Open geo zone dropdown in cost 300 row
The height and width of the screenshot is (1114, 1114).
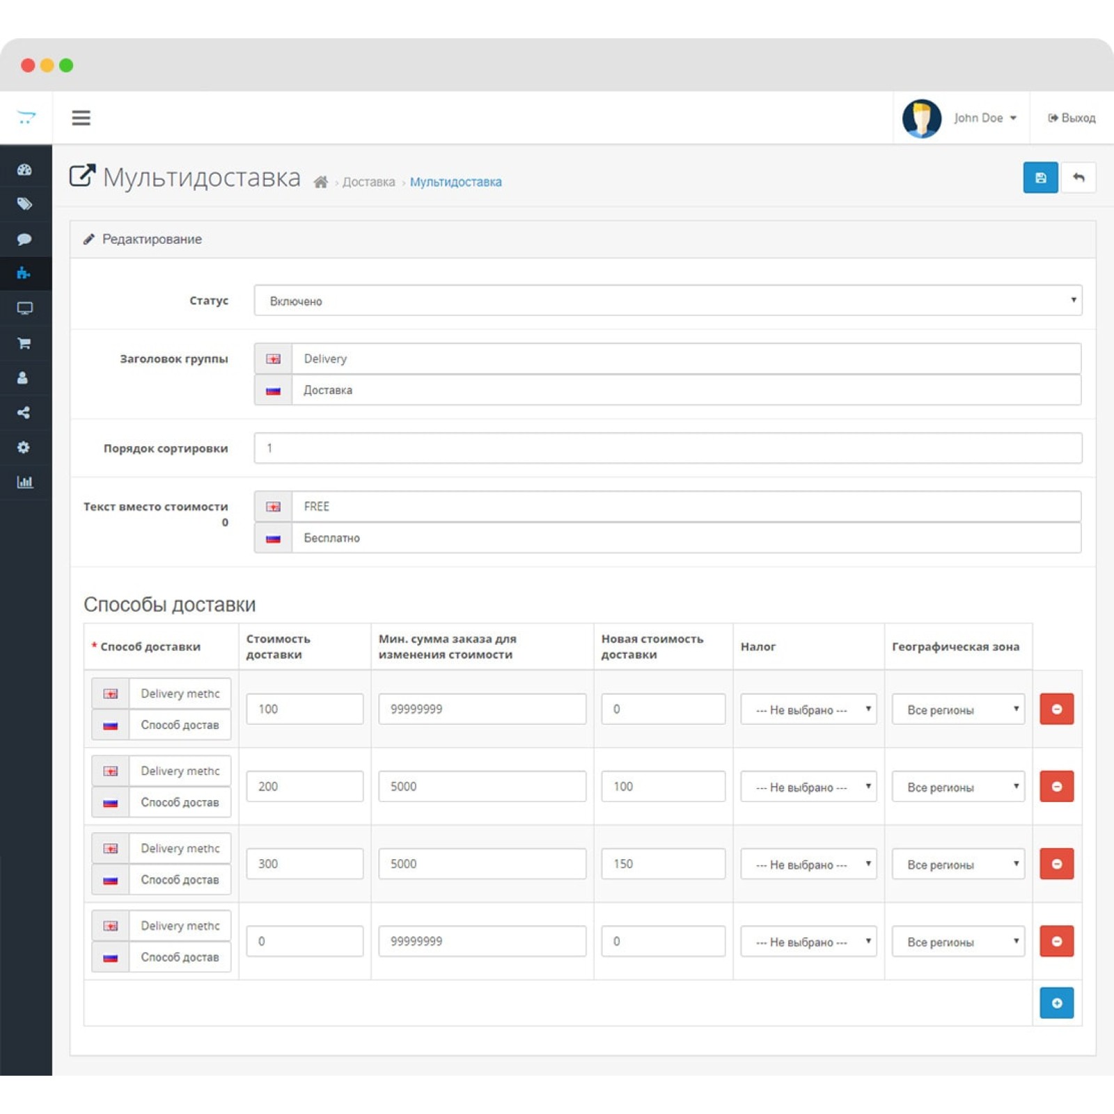point(958,863)
